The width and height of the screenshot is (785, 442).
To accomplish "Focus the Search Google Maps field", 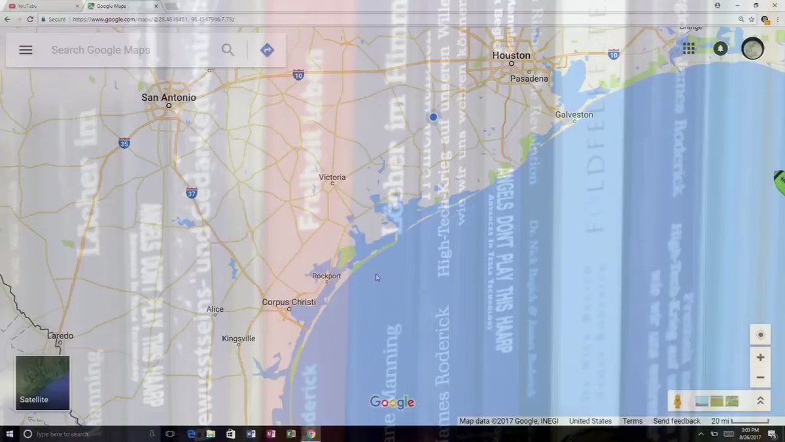I will tap(131, 50).
